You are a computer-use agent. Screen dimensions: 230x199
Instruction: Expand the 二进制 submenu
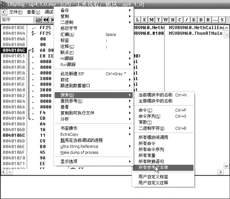click(93, 22)
